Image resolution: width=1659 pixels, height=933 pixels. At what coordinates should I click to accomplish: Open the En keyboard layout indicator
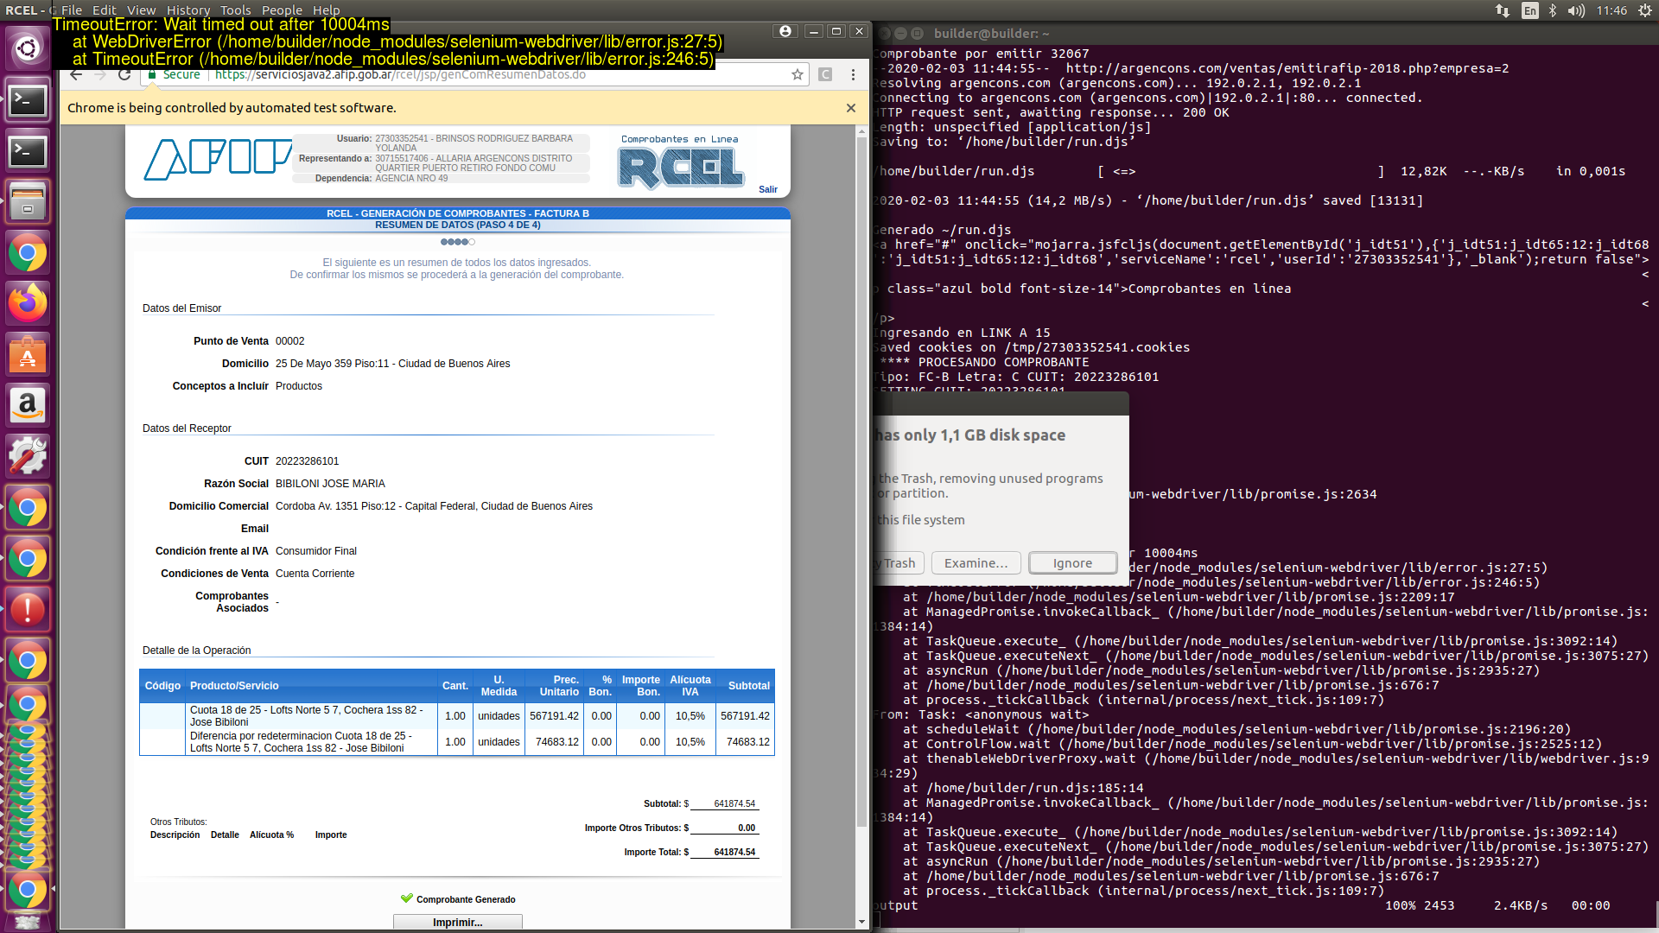[1530, 10]
